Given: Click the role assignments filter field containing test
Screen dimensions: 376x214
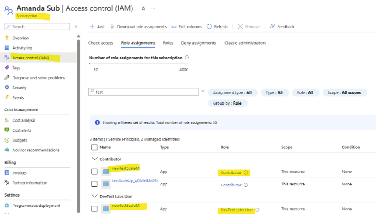Looking at the screenshot, I should coord(143,92).
